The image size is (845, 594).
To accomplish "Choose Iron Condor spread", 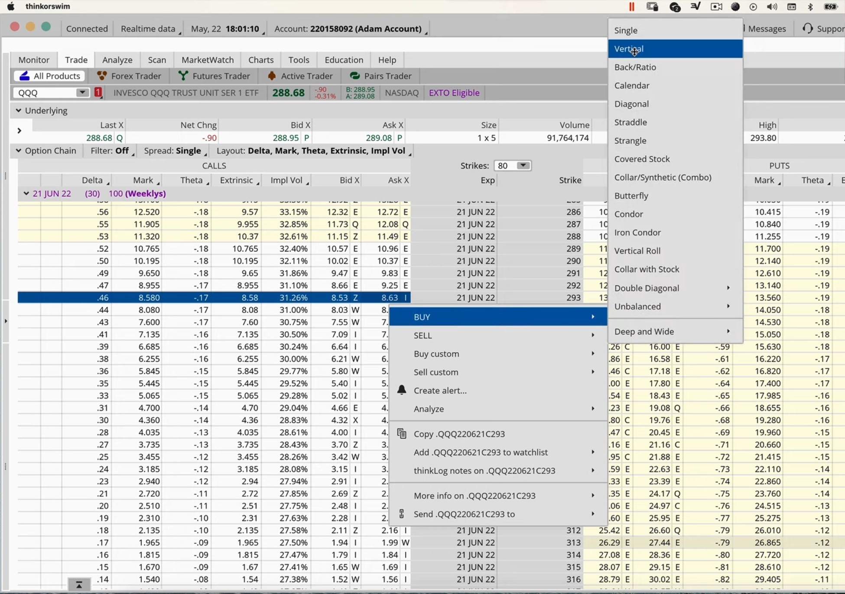I will (x=675, y=232).
